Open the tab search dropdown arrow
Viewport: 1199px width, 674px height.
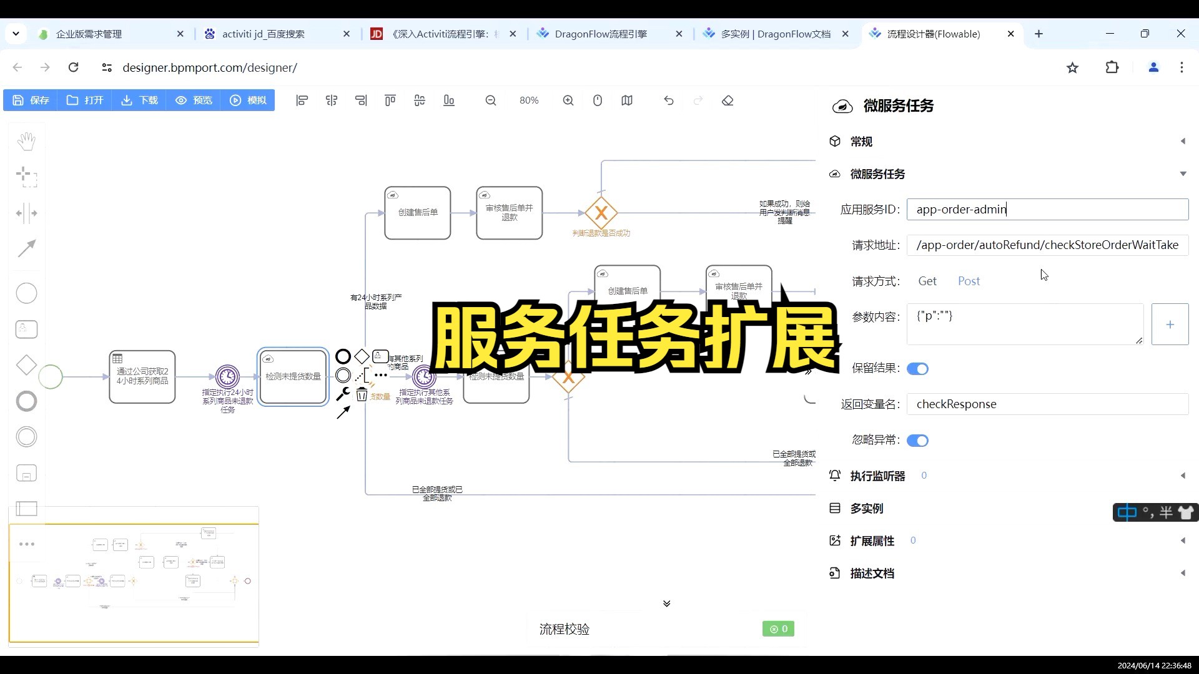point(16,34)
